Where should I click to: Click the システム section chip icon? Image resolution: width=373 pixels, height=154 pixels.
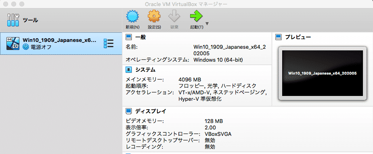pos(128,70)
